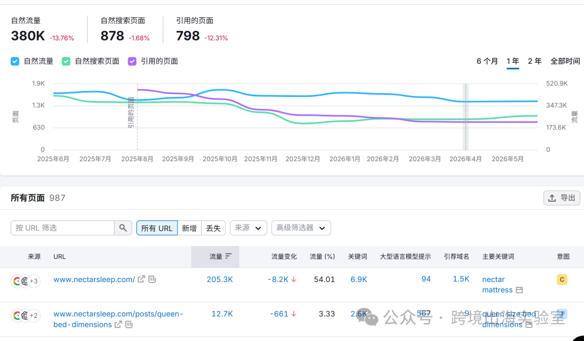Viewport: 584px width, 341px height.
Task: Open the queen-bed-dimensions URL link
Action: coord(118,319)
